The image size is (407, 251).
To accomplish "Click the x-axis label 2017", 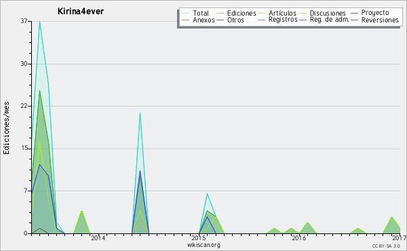I will click(x=400, y=238).
